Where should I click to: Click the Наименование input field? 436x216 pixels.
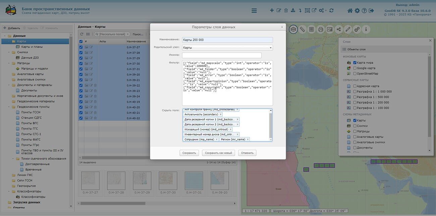(227, 40)
